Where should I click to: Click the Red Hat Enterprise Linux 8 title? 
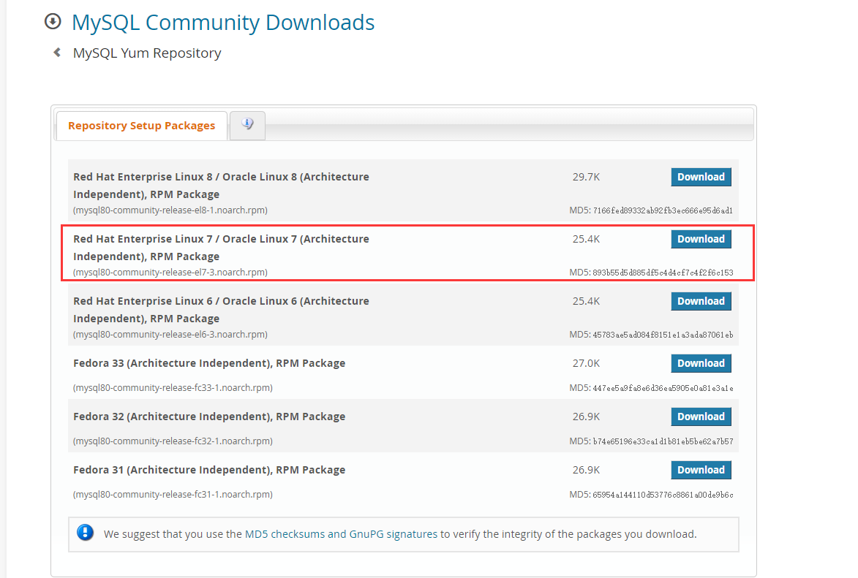pos(221,186)
